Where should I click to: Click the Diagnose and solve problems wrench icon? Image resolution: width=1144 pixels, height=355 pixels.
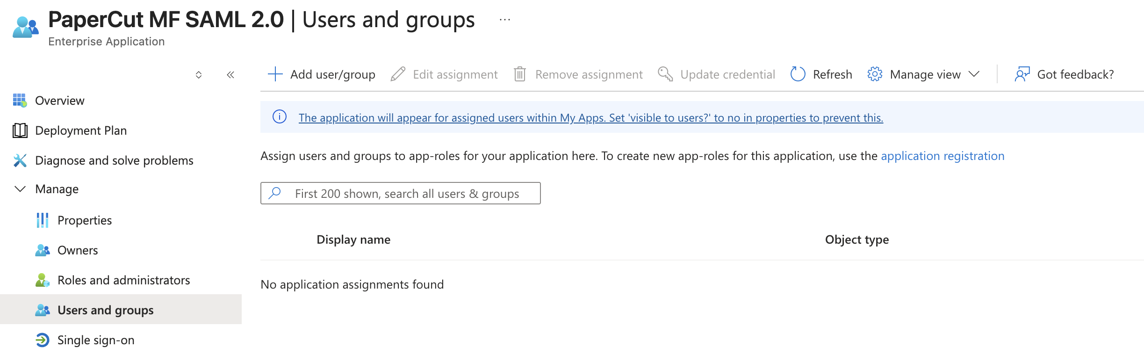click(x=20, y=160)
